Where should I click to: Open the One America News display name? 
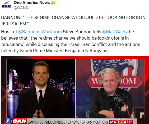point(32,3)
